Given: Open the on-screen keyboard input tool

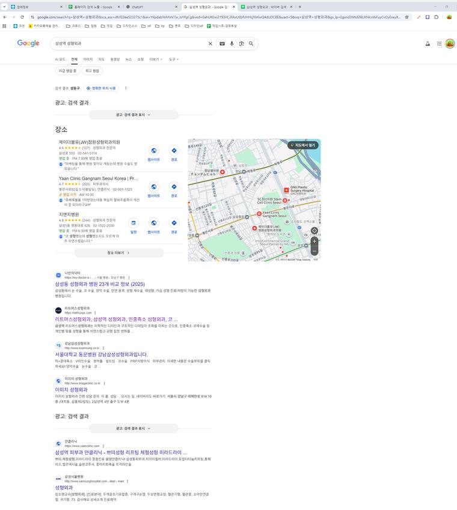Looking at the screenshot, I should click(x=222, y=44).
